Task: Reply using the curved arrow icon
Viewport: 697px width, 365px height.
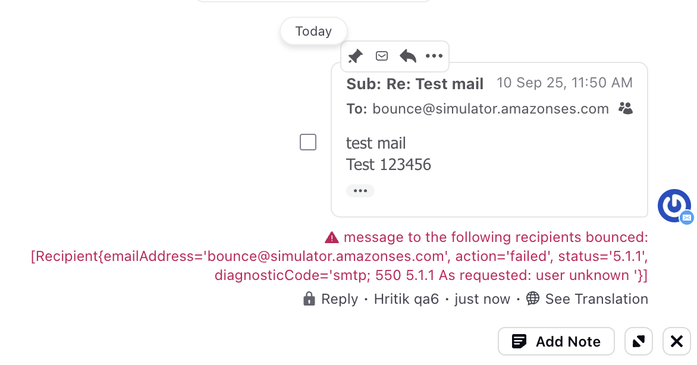Action: click(x=407, y=56)
